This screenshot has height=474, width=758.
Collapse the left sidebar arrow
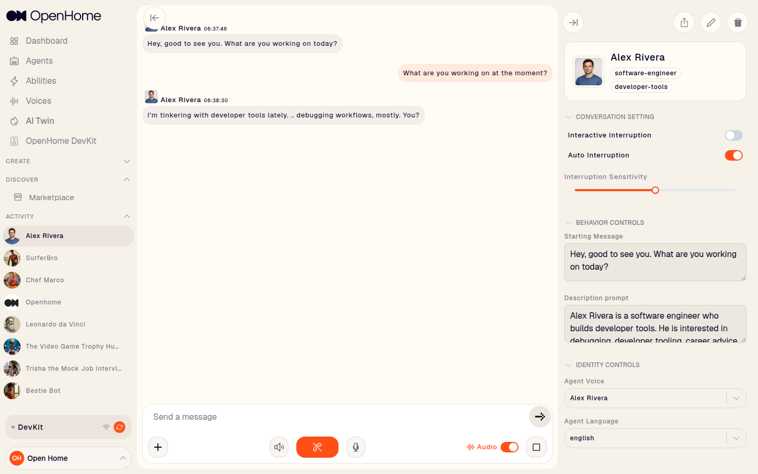pyautogui.click(x=155, y=18)
